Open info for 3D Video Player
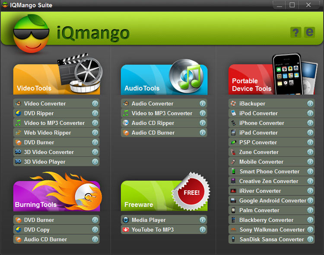The image size is (324, 255). pyautogui.click(x=95, y=161)
